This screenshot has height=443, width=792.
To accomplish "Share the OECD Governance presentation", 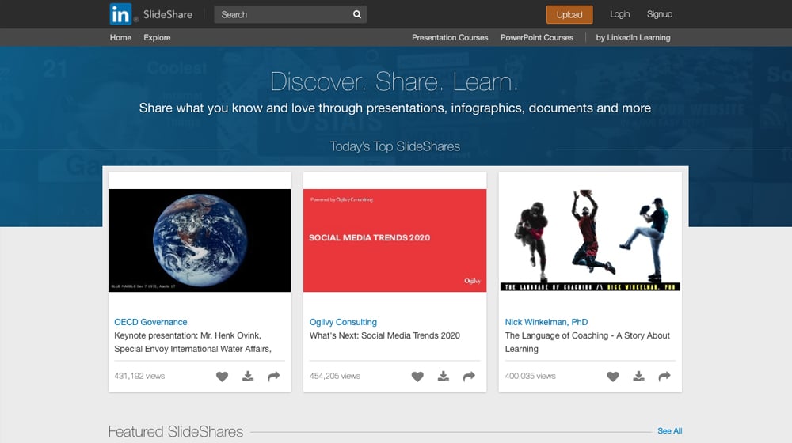I will coord(274,377).
